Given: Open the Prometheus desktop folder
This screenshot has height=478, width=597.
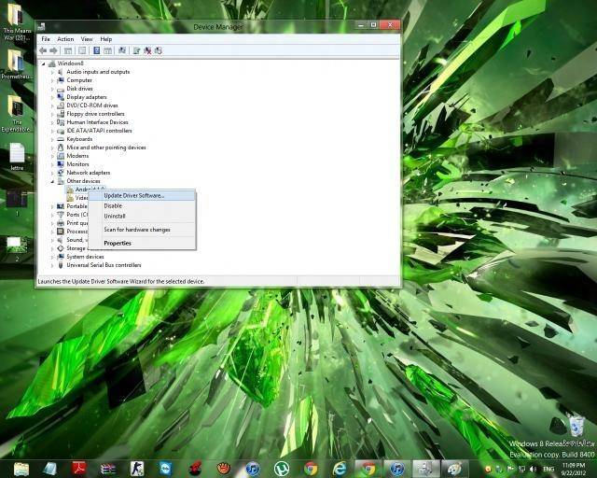Looking at the screenshot, I should click(16, 64).
